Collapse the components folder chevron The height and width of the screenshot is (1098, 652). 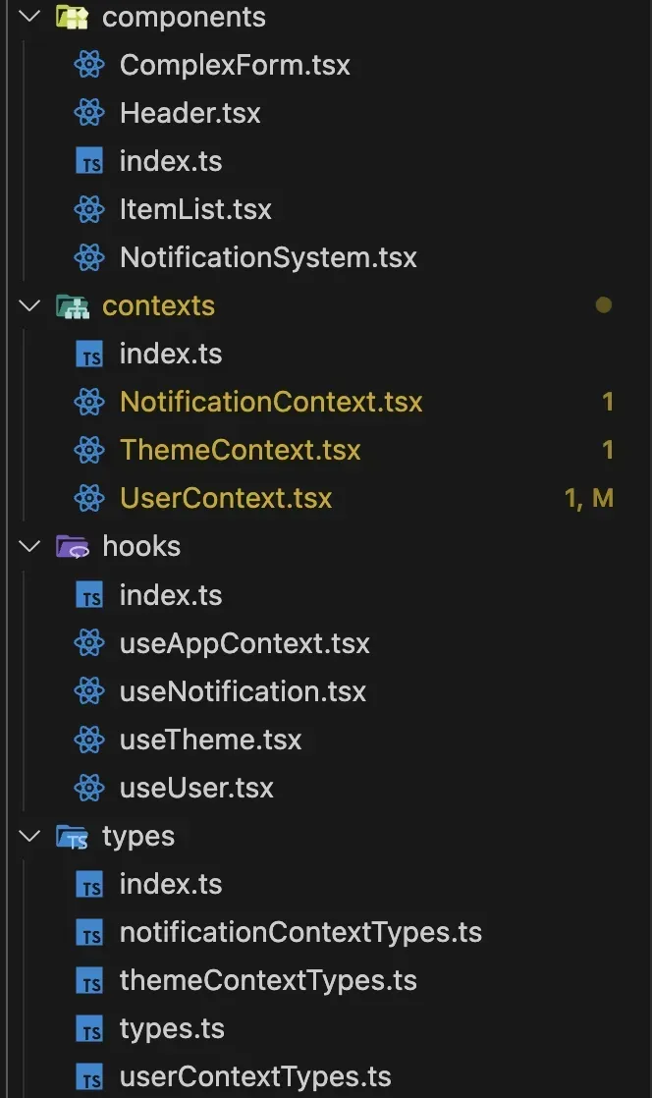tap(30, 18)
